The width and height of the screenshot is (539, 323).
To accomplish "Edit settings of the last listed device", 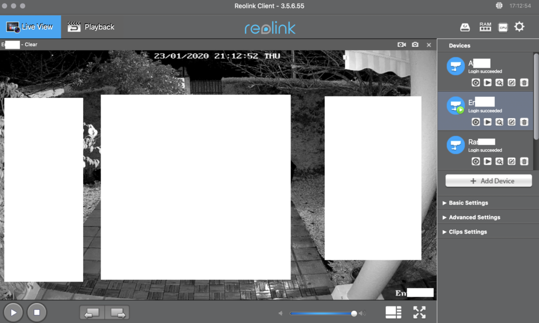I will 511,161.
